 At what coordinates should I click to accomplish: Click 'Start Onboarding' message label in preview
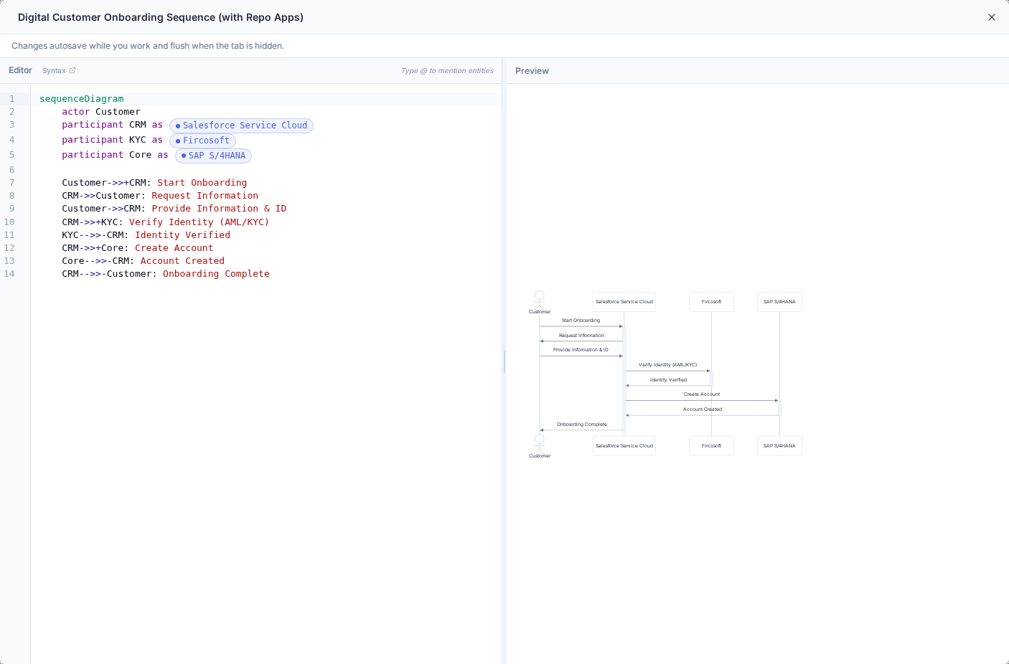pyautogui.click(x=581, y=321)
